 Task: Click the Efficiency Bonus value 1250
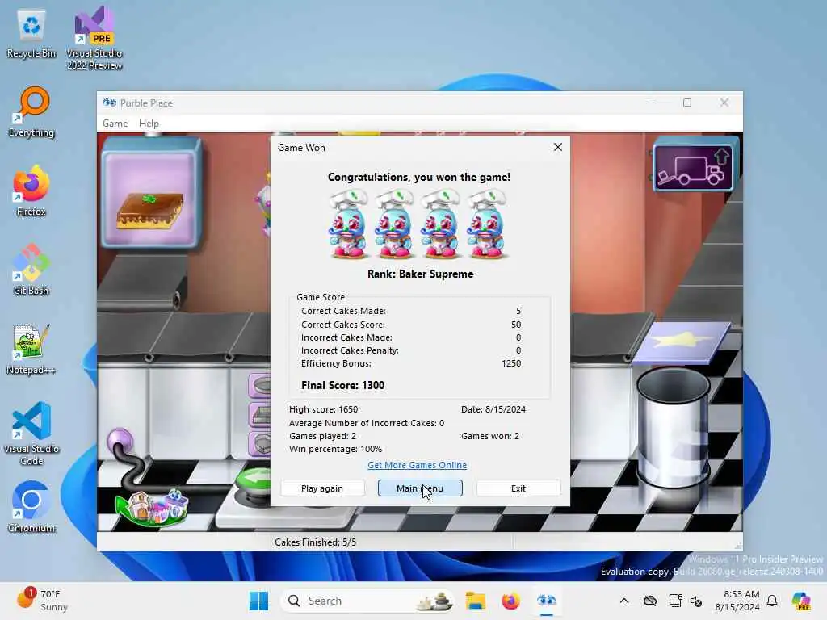pyautogui.click(x=511, y=364)
